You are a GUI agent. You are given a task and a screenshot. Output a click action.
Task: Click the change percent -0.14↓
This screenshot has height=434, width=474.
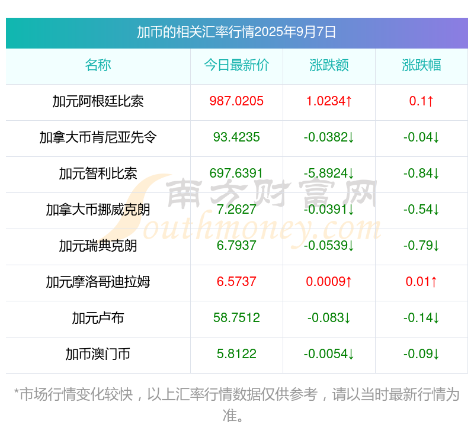(x=421, y=318)
